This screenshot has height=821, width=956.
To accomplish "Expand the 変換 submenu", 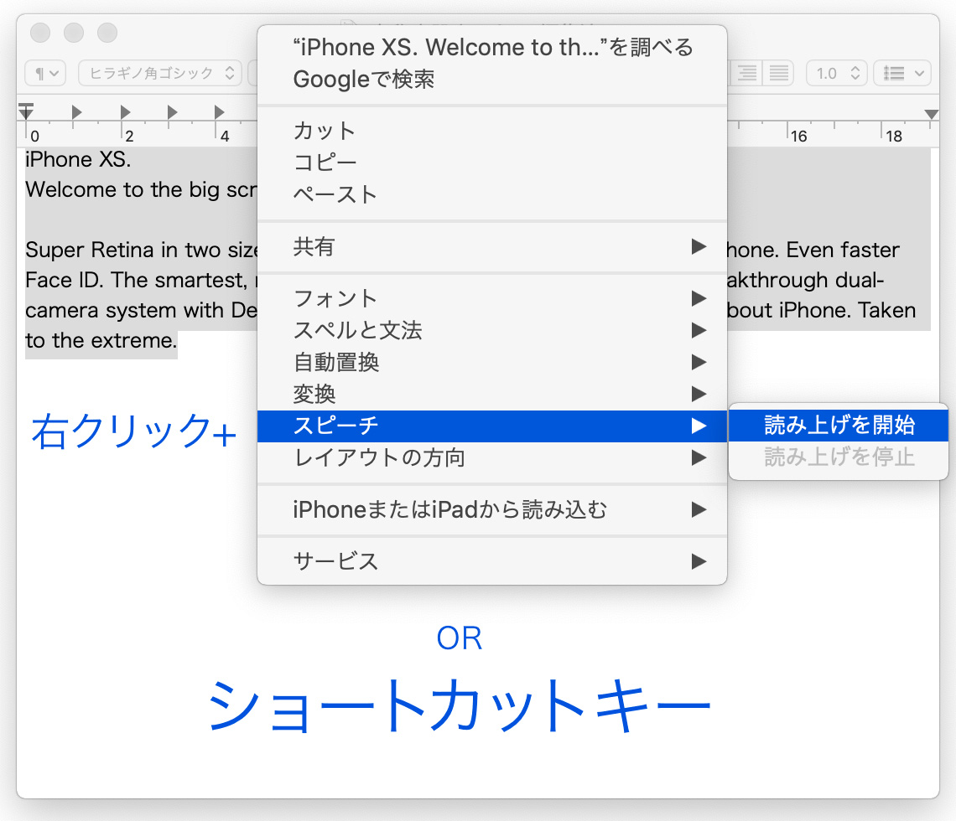I will 492,394.
